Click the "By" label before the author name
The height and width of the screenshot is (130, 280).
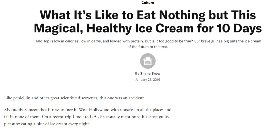pos(137,73)
